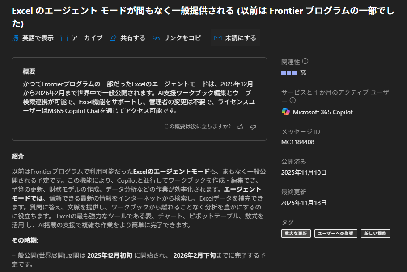This screenshot has width=407, height=272.
Task: Click the translate icon beside 英語で表示
Action: [x=16, y=38]
